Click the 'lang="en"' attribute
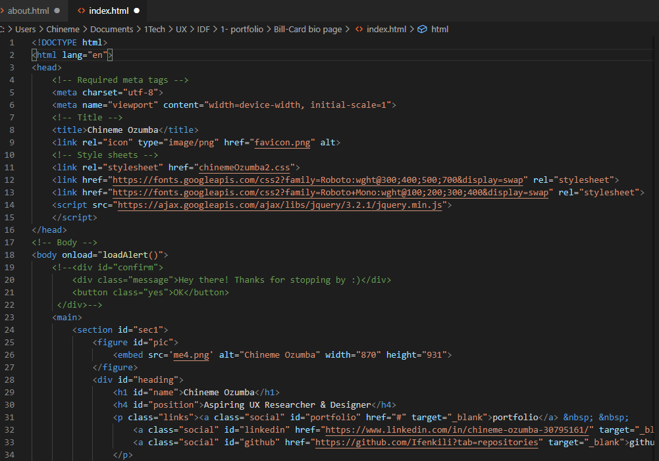 point(84,55)
